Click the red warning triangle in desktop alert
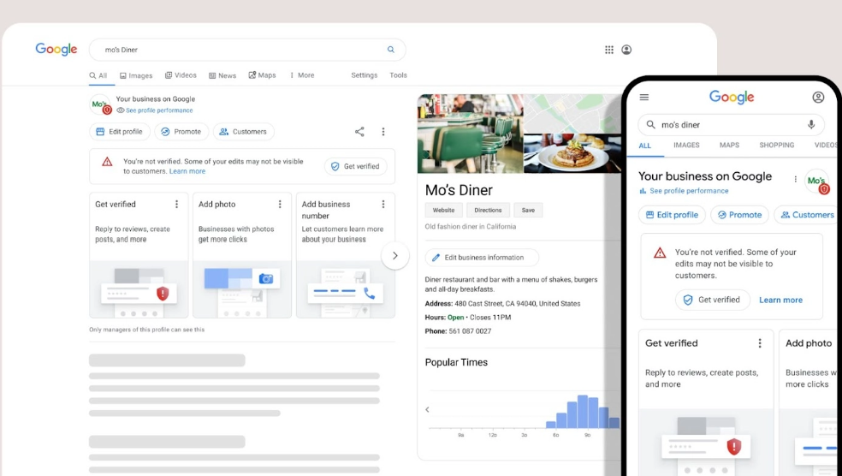 [x=108, y=162]
